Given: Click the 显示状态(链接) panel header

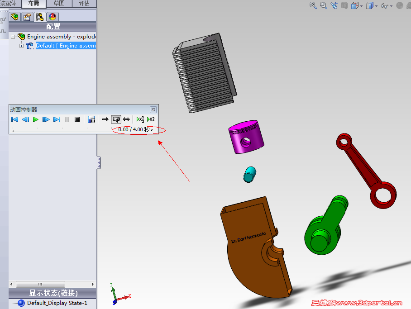Looking at the screenshot, I should [53, 293].
